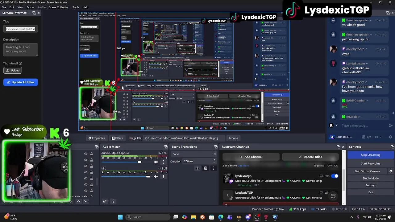Screen dimensions: 395x222
Task: Click the Need help? bubble
Action: [x=333, y=196]
